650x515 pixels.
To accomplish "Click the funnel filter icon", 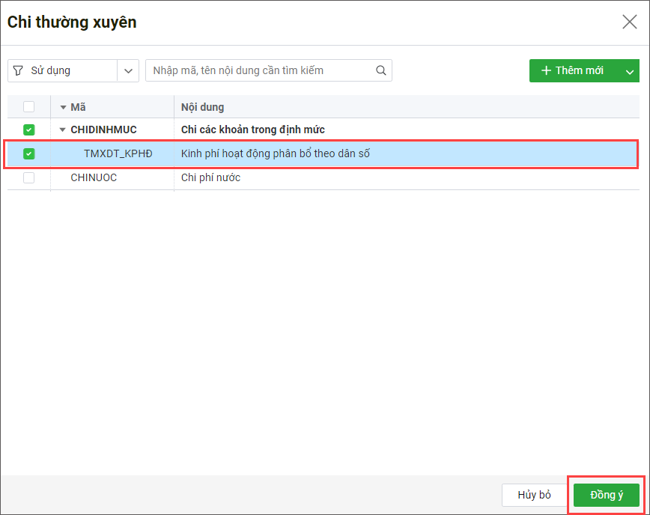I will (19, 70).
